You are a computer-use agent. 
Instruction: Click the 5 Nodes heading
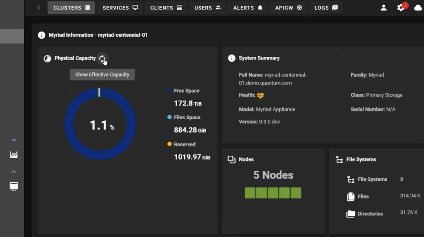coord(273,175)
